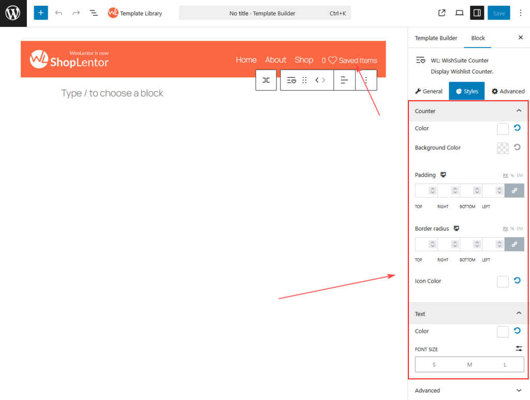Open the block inserter plus button
Screen dimensions: 530x400
coord(41,13)
